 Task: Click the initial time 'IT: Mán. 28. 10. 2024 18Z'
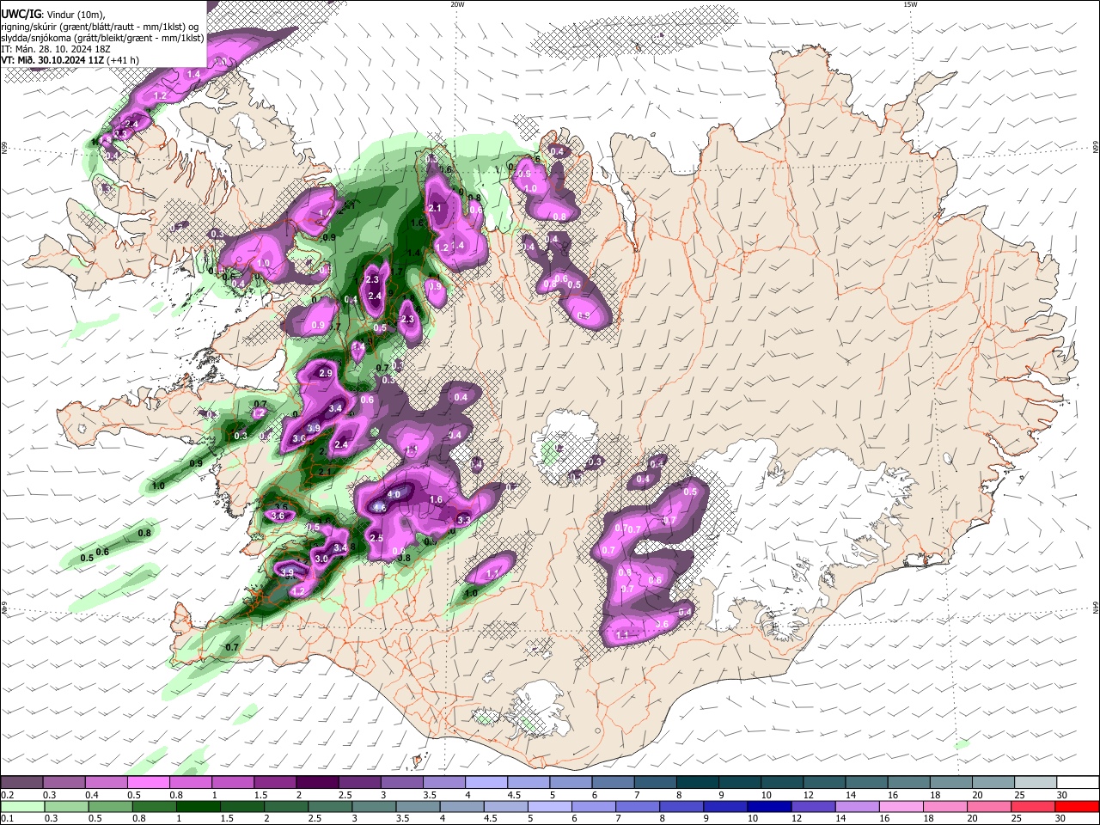(55, 49)
